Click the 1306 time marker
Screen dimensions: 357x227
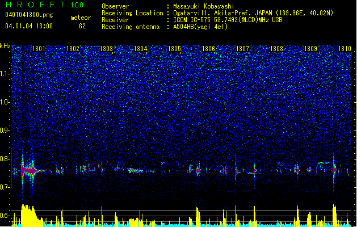pyautogui.click(x=208, y=49)
